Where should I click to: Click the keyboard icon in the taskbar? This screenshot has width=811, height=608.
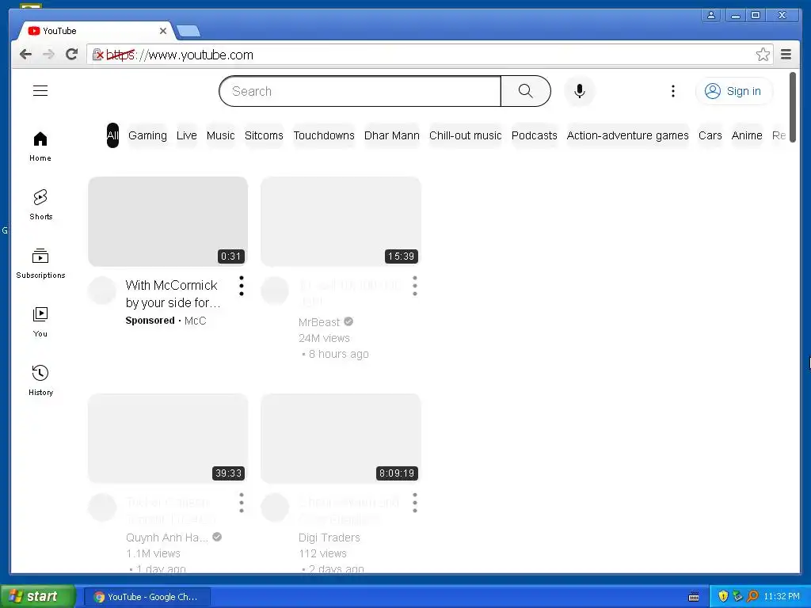694,597
